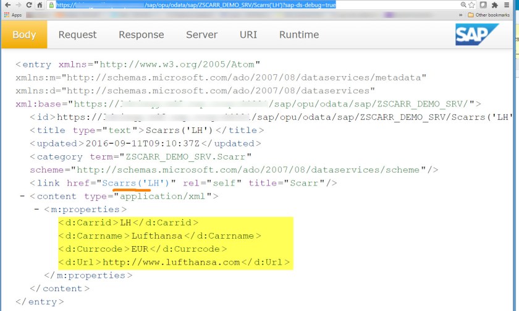
Task: Open the URI tab
Action: (x=248, y=35)
